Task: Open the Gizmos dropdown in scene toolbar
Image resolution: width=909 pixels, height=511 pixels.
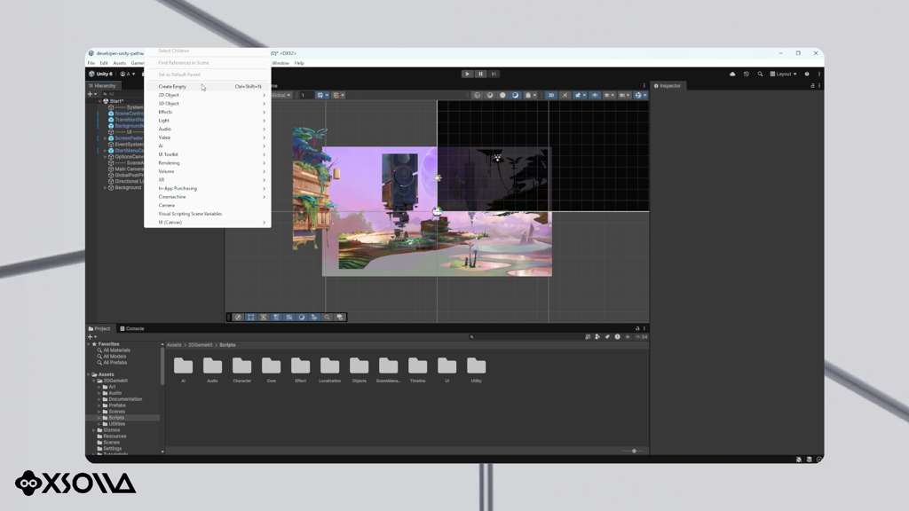Action: pyautogui.click(x=640, y=95)
